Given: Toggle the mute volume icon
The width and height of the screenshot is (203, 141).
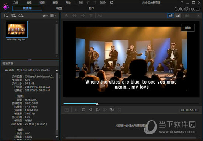Looking at the screenshot, I should pos(112,110).
